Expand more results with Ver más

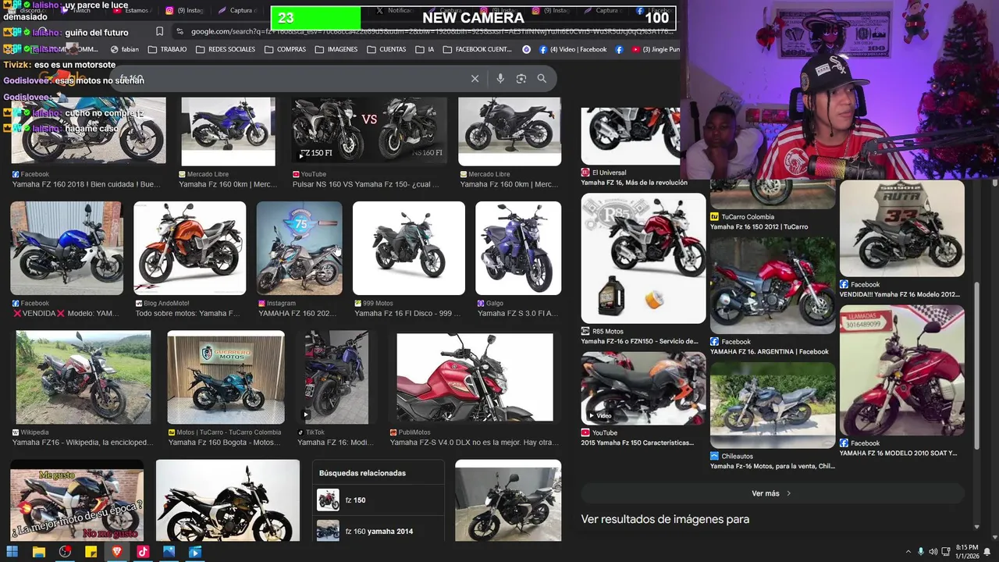point(772,493)
